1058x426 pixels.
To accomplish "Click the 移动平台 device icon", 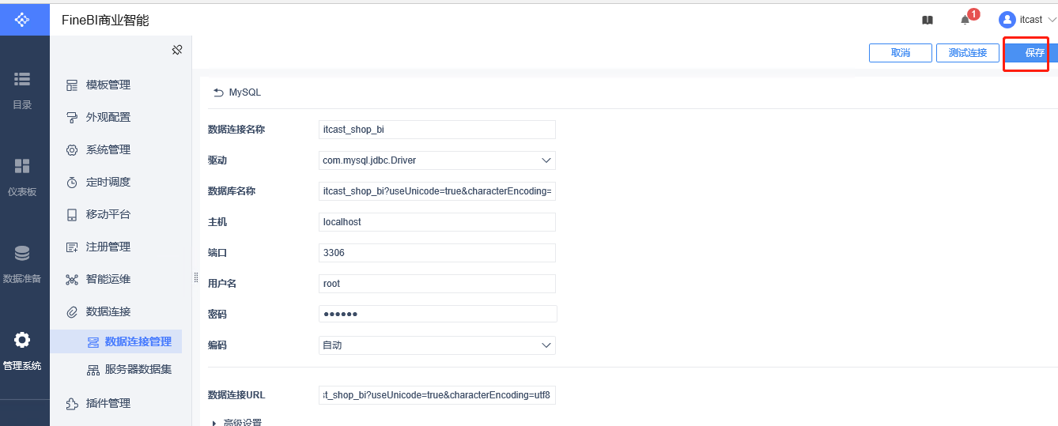I will (x=72, y=215).
